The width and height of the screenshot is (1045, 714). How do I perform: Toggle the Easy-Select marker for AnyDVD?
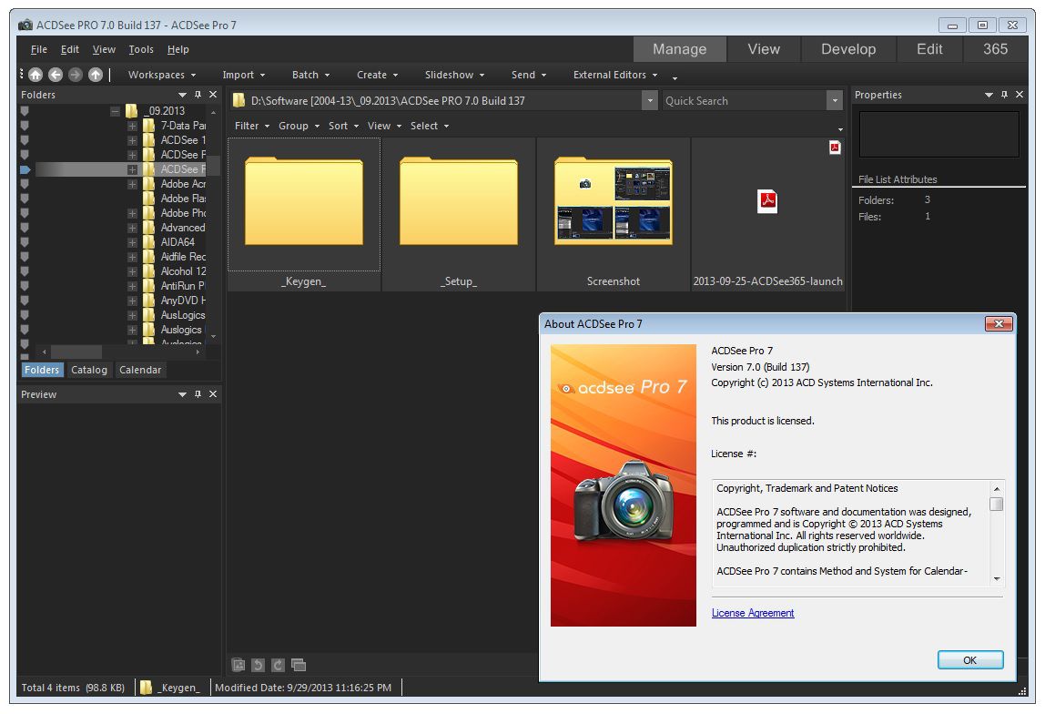click(25, 301)
